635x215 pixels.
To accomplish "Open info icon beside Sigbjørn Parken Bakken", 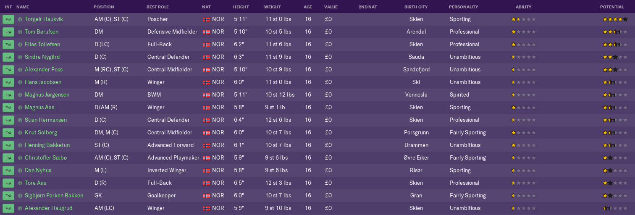I will 20,196.
